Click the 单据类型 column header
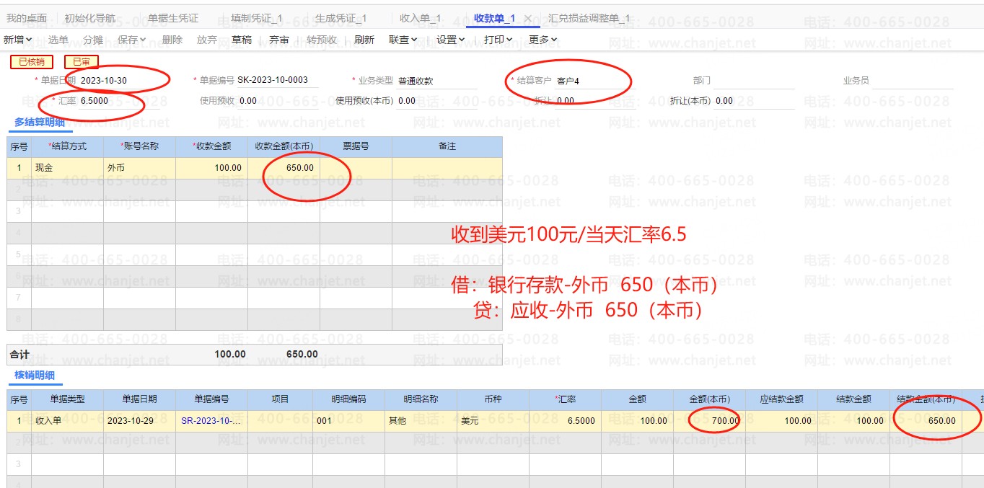The width and height of the screenshot is (984, 488). [x=67, y=399]
